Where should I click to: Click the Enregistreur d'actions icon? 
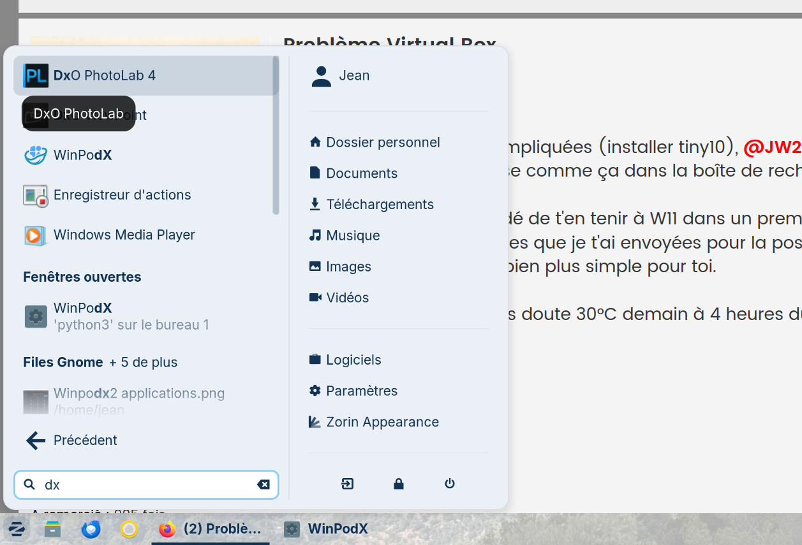pos(36,195)
